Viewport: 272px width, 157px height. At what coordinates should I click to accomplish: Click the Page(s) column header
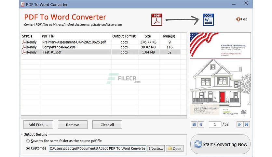169,36
